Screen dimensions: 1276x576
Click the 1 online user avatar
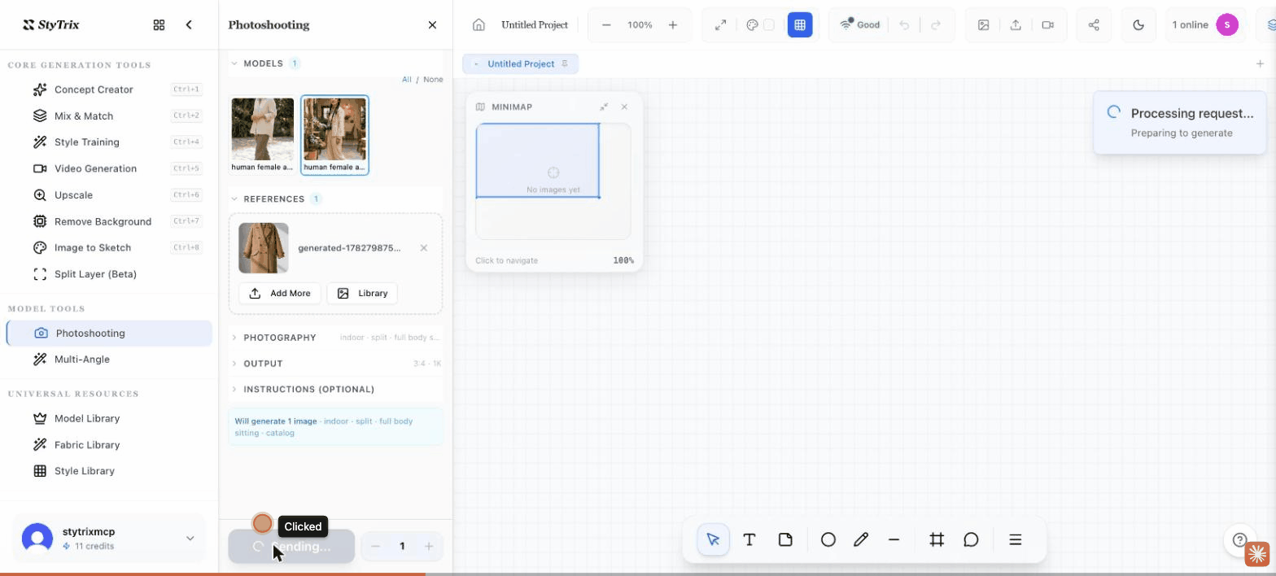[1227, 24]
